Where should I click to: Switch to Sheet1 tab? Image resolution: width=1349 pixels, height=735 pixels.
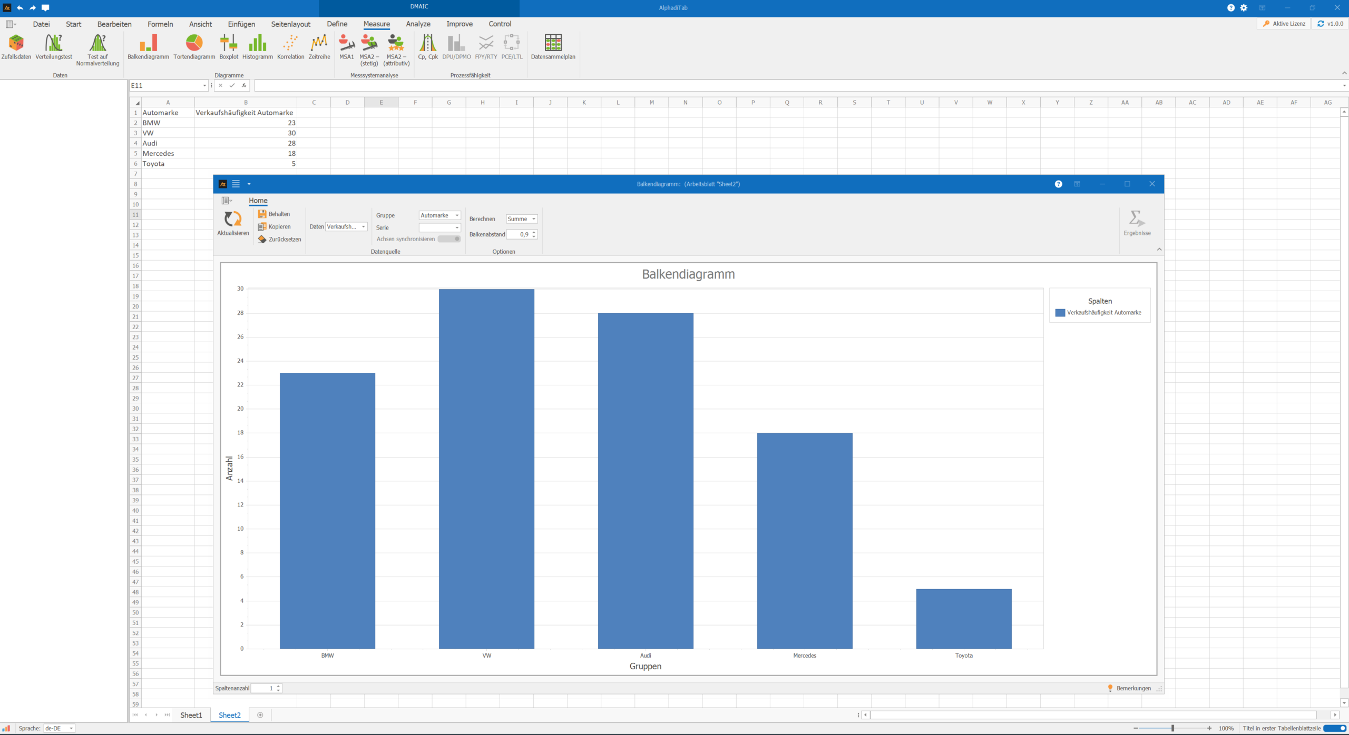pos(191,715)
